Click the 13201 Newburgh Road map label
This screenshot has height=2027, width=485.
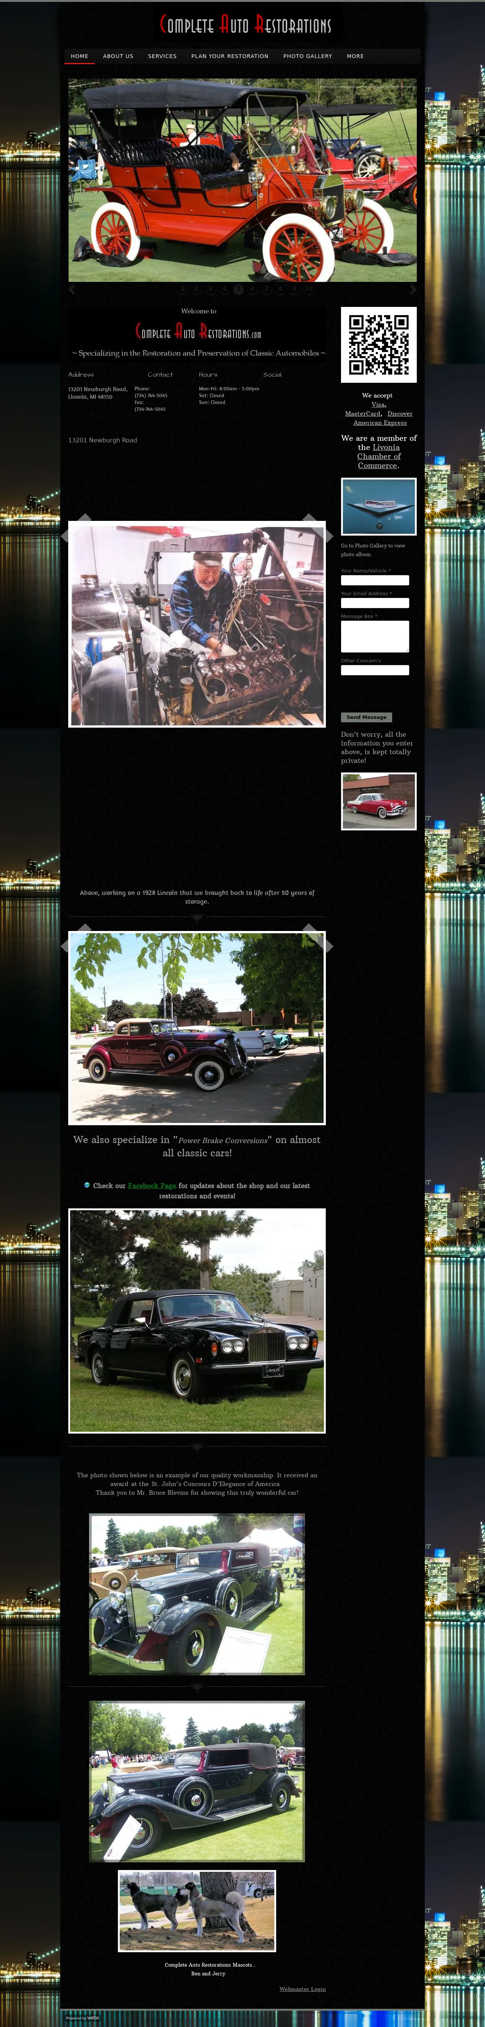click(103, 441)
